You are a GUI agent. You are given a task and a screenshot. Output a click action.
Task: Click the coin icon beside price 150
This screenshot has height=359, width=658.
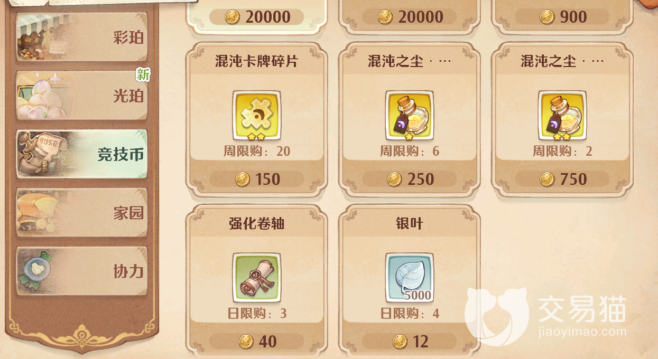(x=243, y=179)
